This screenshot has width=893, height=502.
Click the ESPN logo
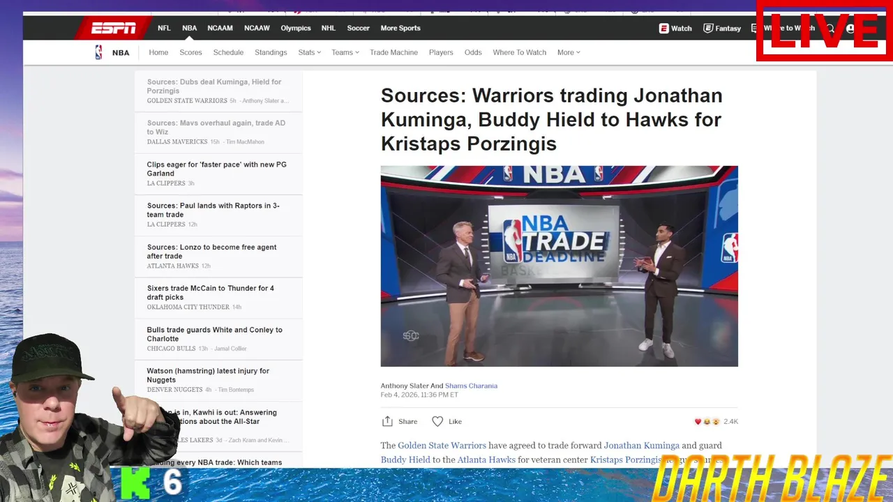point(114,28)
